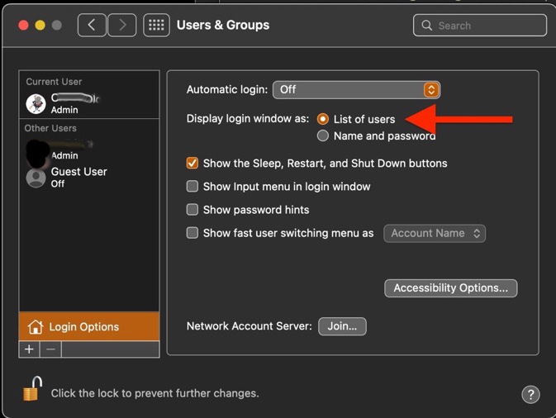Viewport: 556px width, 418px height.
Task: Select the current user's avatar
Action: tap(36, 103)
